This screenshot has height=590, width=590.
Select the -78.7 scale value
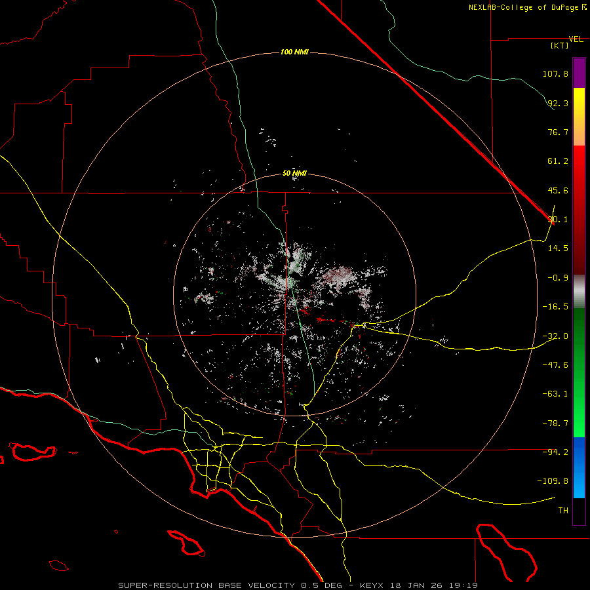coord(555,423)
